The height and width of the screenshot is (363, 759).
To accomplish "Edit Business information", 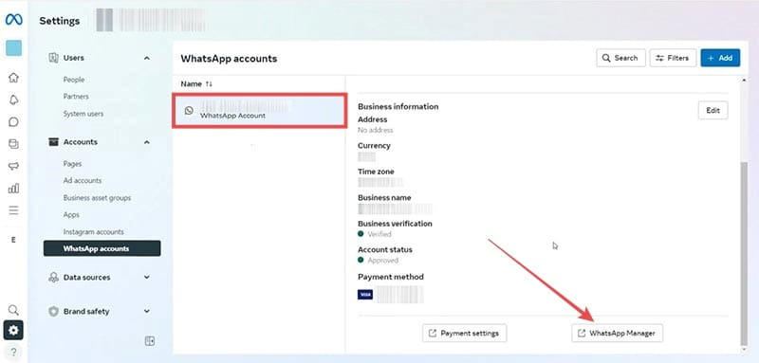I will (x=713, y=110).
